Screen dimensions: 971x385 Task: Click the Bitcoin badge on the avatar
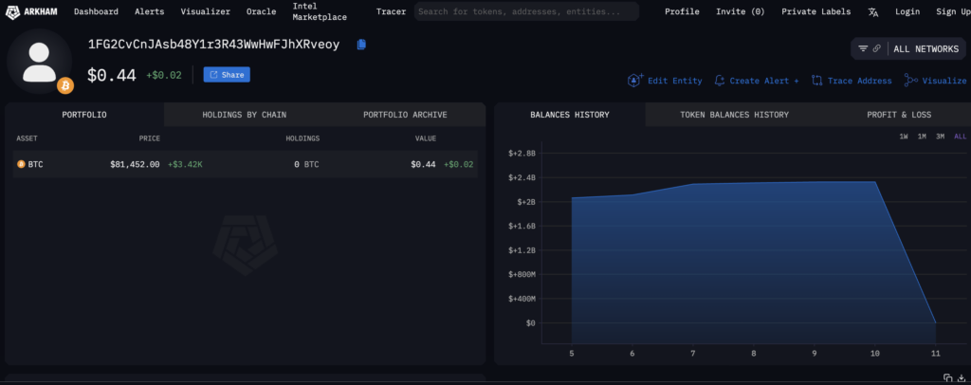tap(65, 85)
